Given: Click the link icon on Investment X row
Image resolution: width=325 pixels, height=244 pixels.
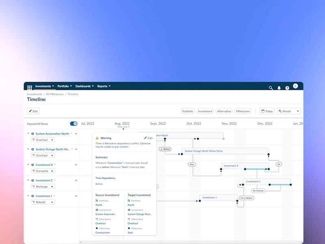Looking at the screenshot, I should click(x=76, y=165).
